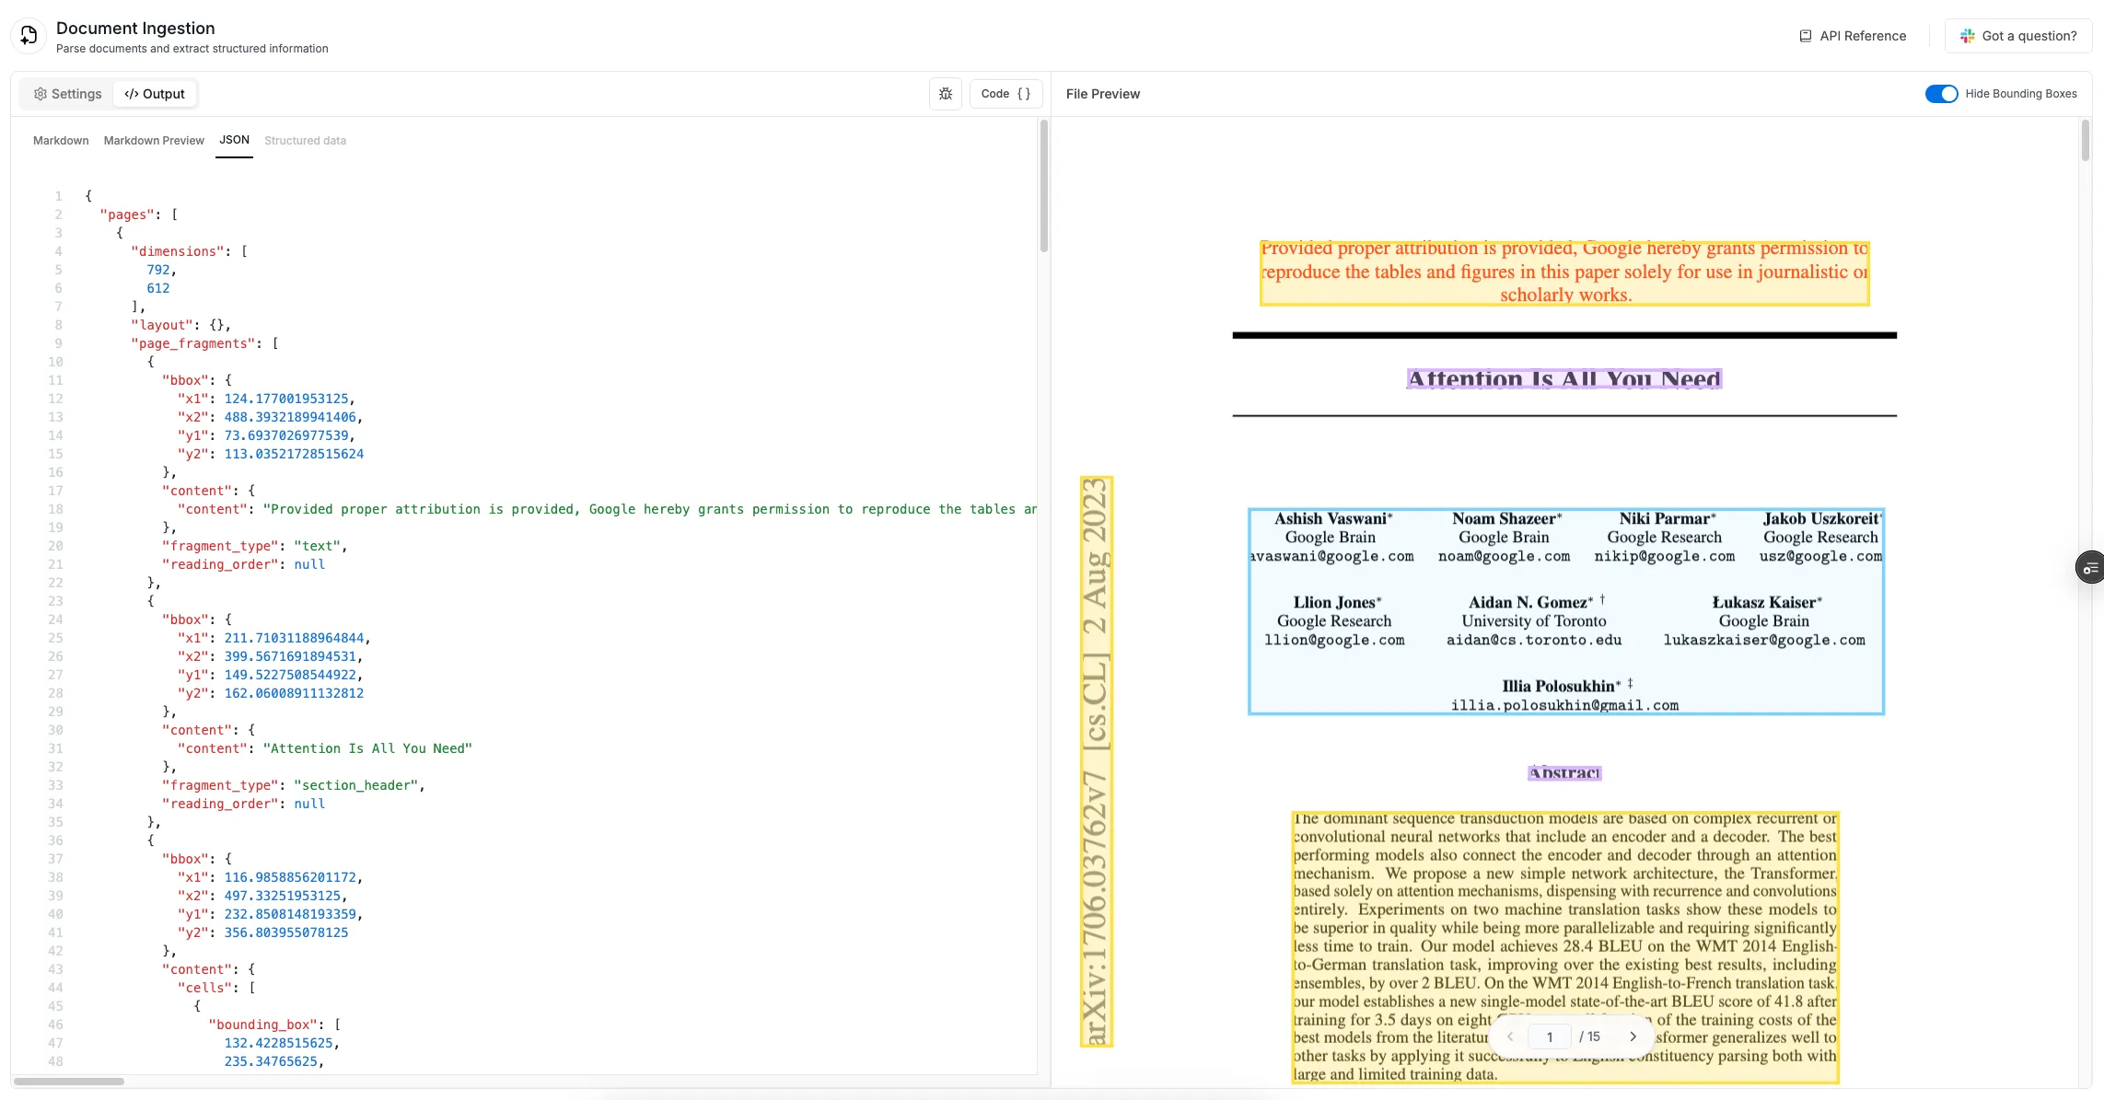This screenshot has width=2104, height=1100.
Task: Switch to the Settings tab
Action: click(x=67, y=94)
